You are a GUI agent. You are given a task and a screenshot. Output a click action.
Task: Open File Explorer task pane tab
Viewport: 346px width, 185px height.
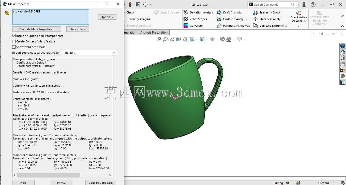343,64
